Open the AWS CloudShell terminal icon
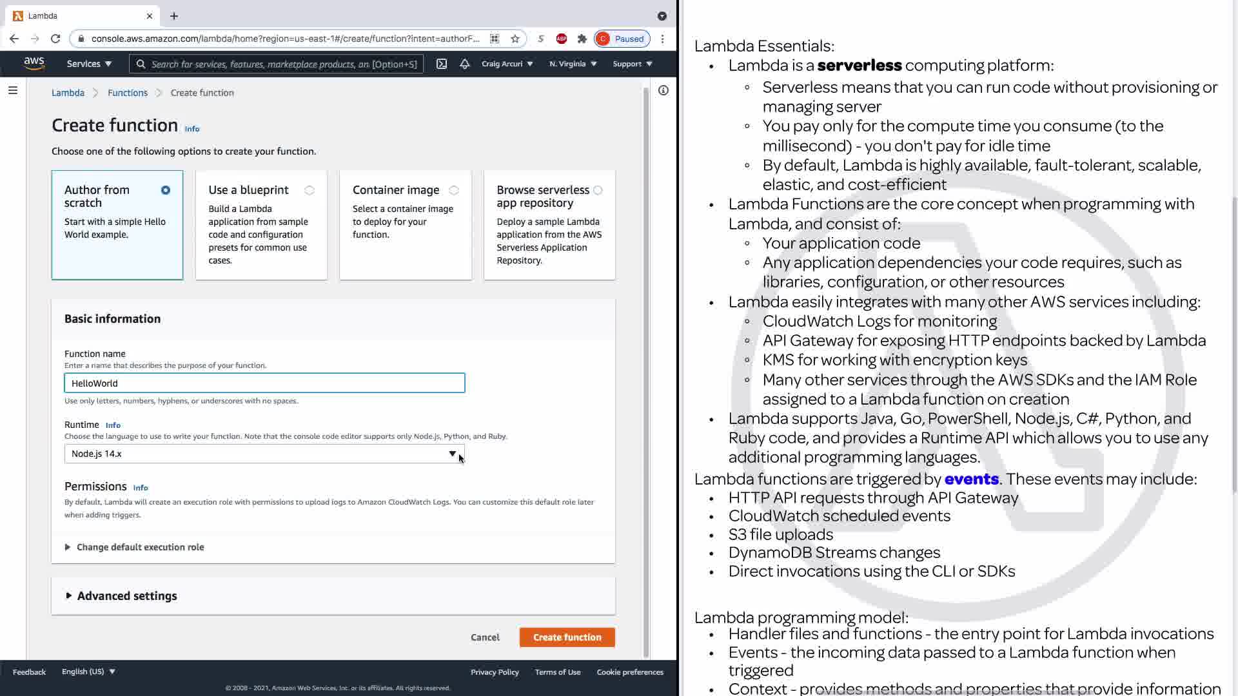 tap(442, 64)
